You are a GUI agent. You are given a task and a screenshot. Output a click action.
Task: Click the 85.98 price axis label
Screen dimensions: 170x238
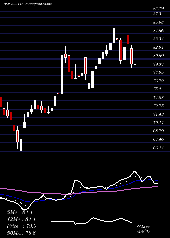pos(158,22)
